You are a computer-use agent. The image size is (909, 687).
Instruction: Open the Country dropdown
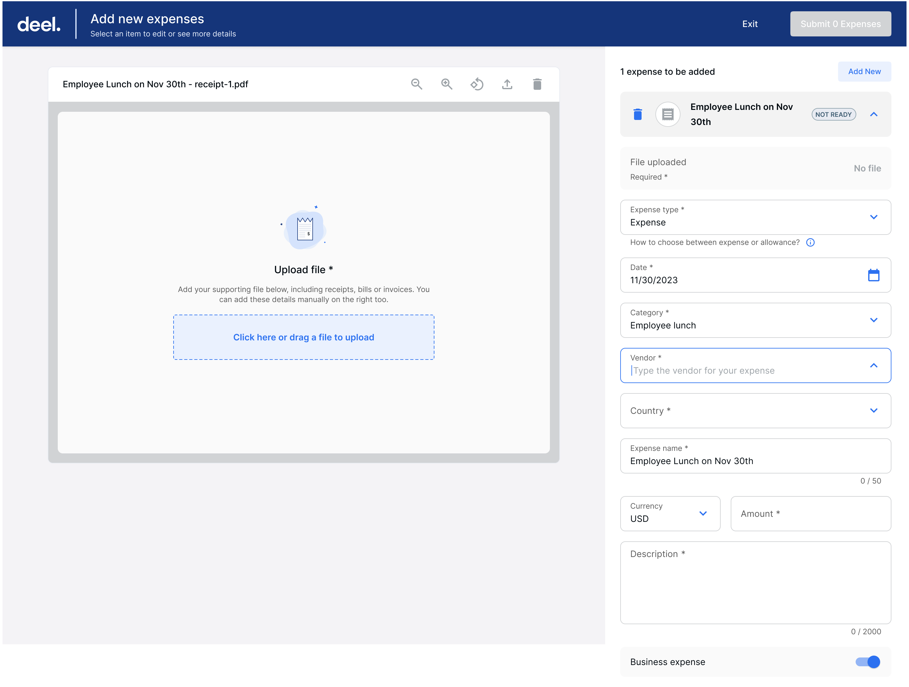coord(755,411)
